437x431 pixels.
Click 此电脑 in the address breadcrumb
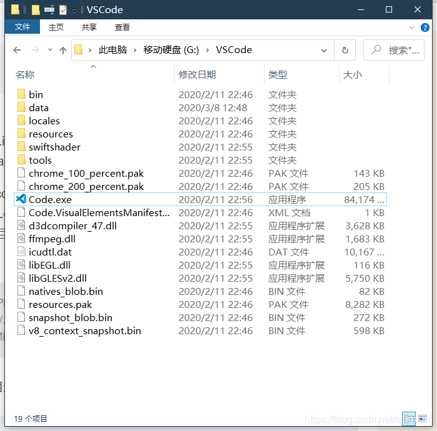[x=112, y=50]
